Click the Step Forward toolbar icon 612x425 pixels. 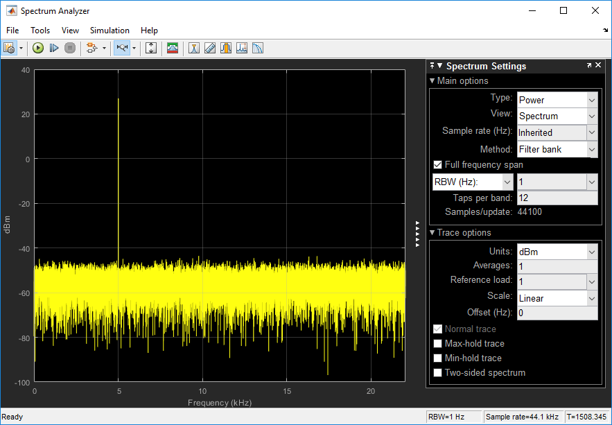click(x=54, y=48)
